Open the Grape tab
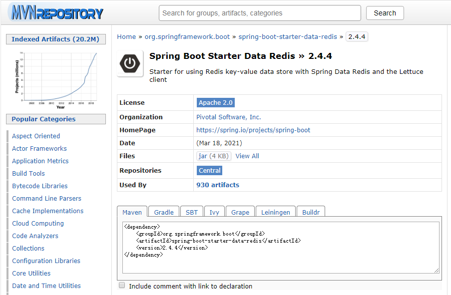This screenshot has height=295, width=451. 240,212
